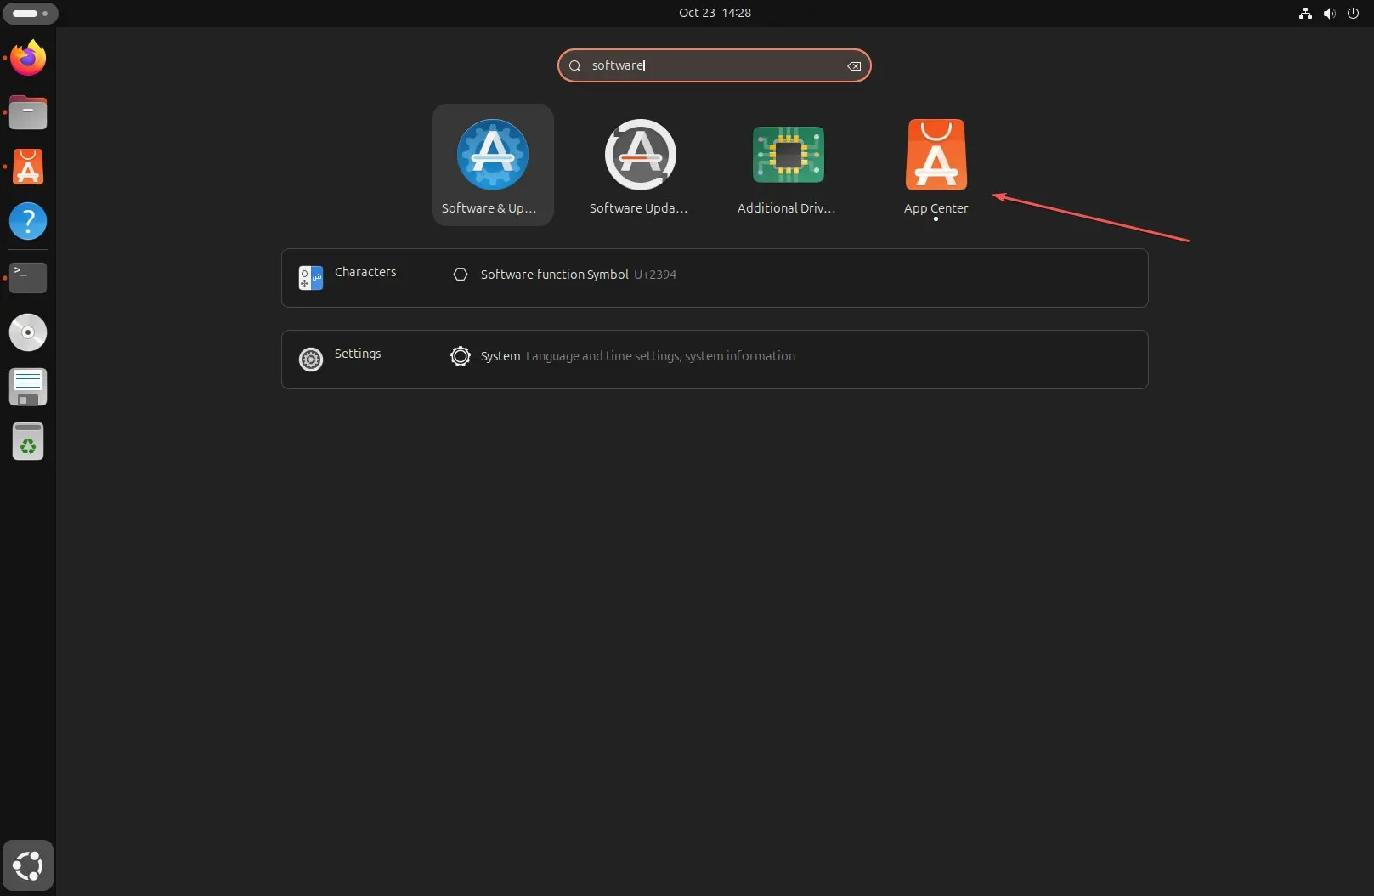Open App Center from the search results
This screenshot has height=896, width=1374.
click(936, 165)
